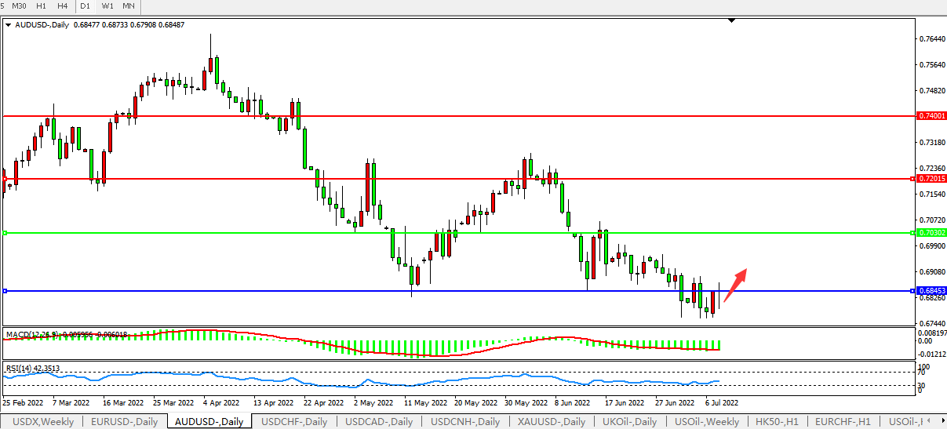
Task: Grab the blue line's left anchor handle
Action: click(5, 291)
